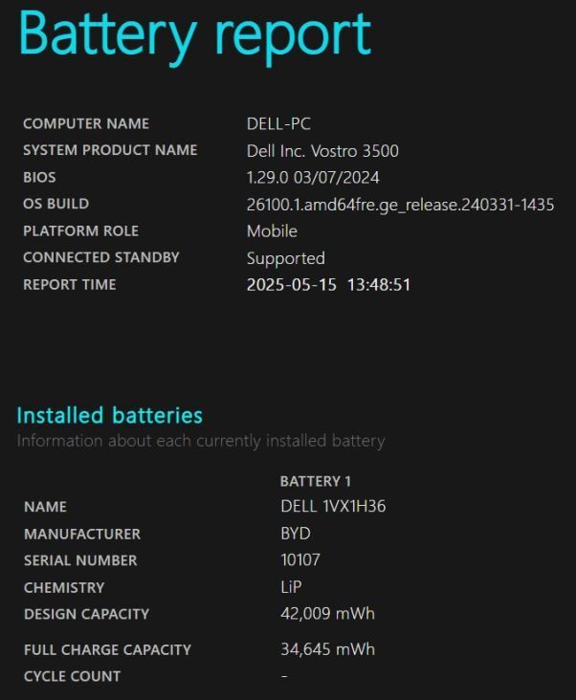Click the Installed batteries section heading
This screenshot has width=576, height=700.
point(110,415)
